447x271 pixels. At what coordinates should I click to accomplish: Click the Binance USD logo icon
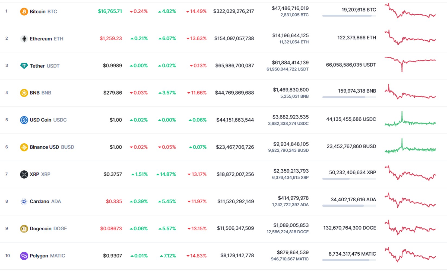(24, 147)
